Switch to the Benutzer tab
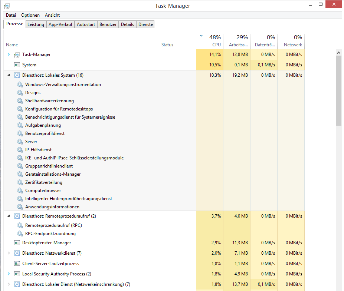This screenshot has width=344, height=291. (108, 24)
